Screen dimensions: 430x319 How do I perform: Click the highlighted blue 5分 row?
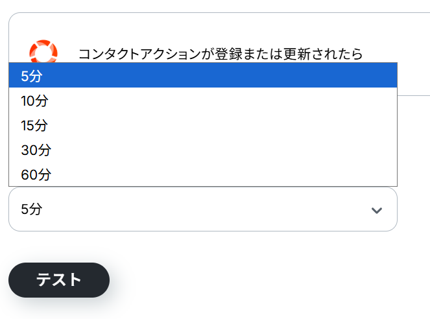point(202,76)
